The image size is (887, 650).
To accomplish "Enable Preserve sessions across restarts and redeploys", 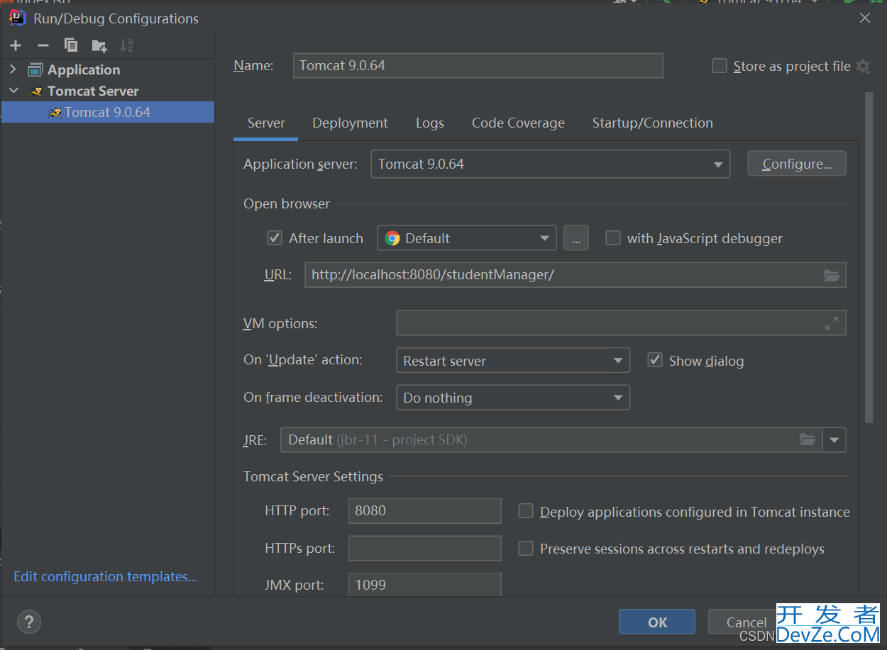I will tap(526, 548).
